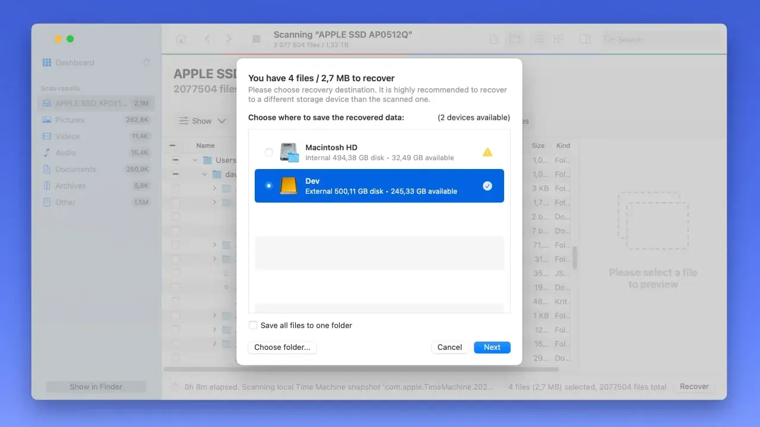Click the '(2 devices available)' label

[474, 117]
